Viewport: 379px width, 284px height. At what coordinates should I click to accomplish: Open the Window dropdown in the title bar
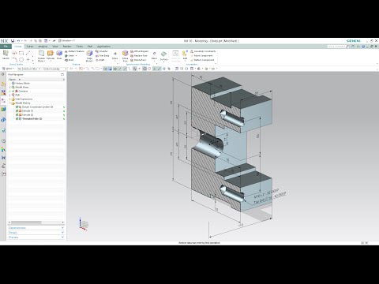point(66,41)
